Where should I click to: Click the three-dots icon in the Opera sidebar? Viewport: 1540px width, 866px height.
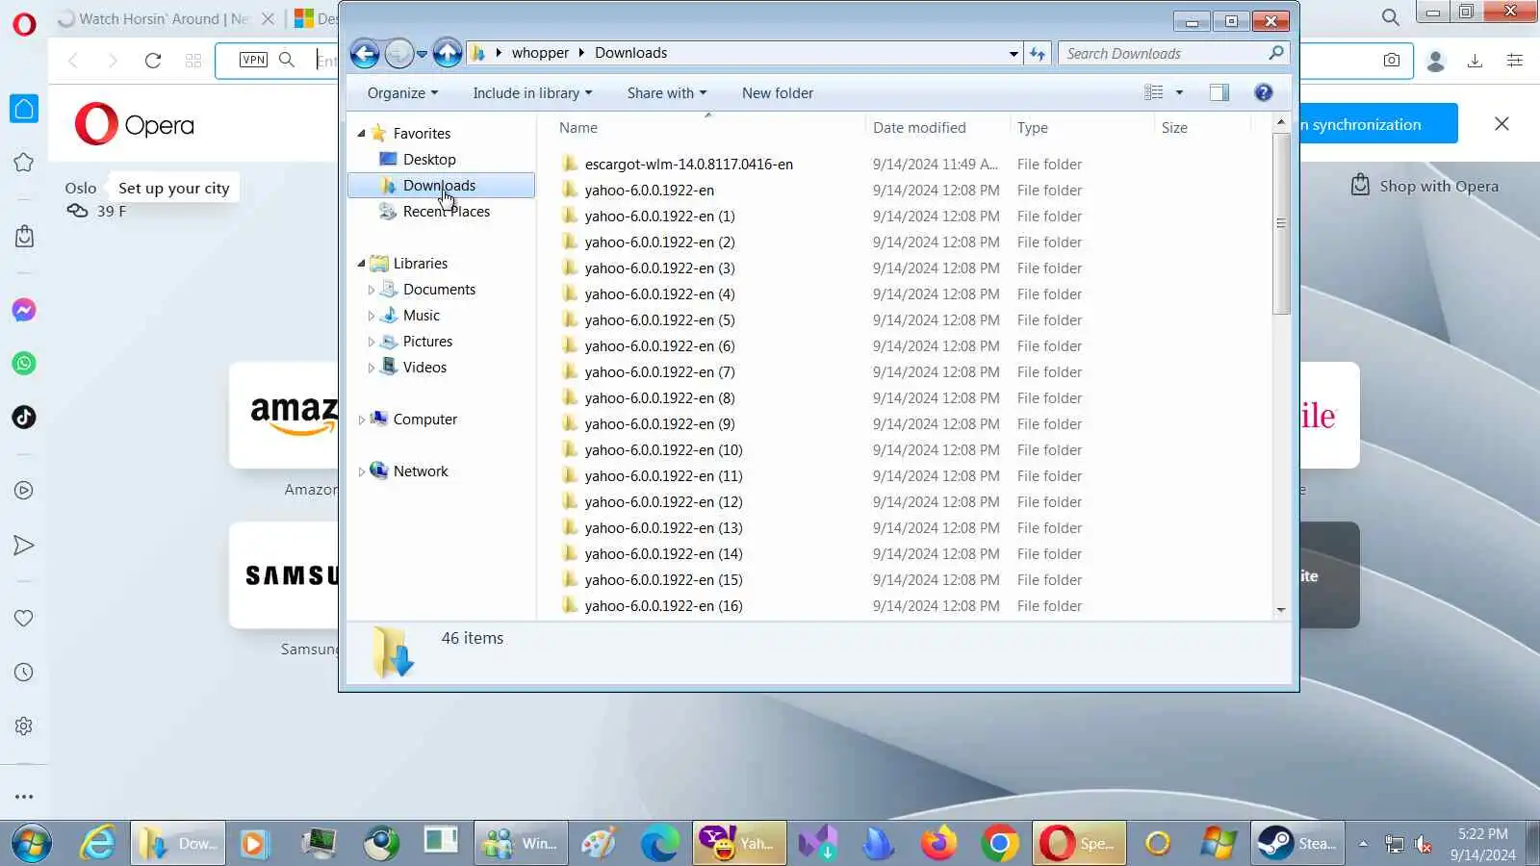click(x=24, y=797)
